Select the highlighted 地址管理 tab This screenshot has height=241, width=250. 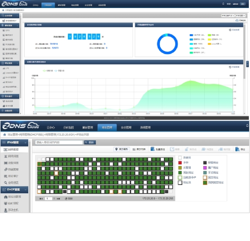point(107,128)
